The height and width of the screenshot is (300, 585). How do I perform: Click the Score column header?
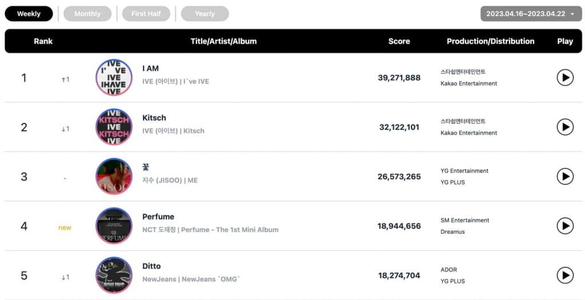point(399,41)
